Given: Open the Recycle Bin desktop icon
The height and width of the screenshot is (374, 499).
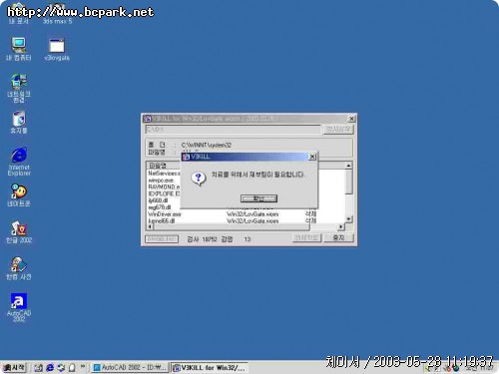Looking at the screenshot, I should (19, 122).
